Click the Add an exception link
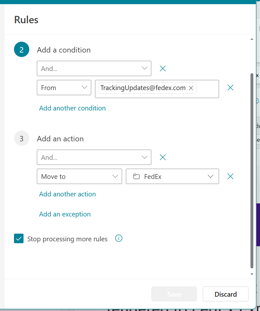This screenshot has height=311, width=260. pyautogui.click(x=65, y=214)
